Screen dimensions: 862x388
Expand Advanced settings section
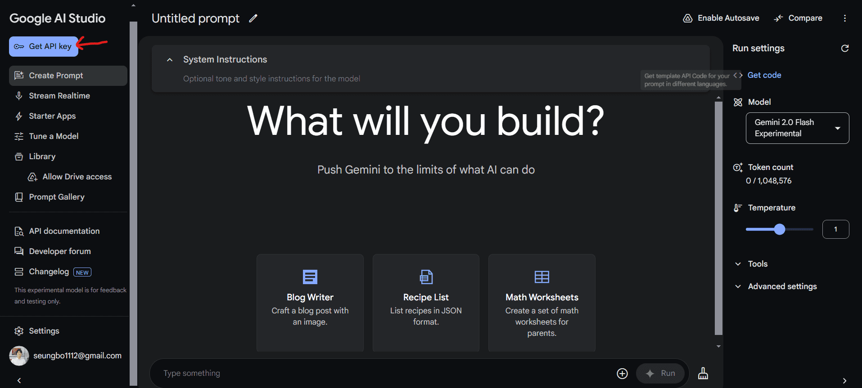tap(782, 286)
